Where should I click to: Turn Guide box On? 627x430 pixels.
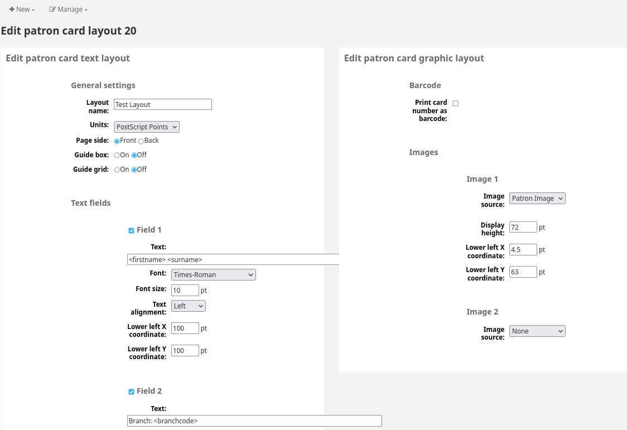117,156
